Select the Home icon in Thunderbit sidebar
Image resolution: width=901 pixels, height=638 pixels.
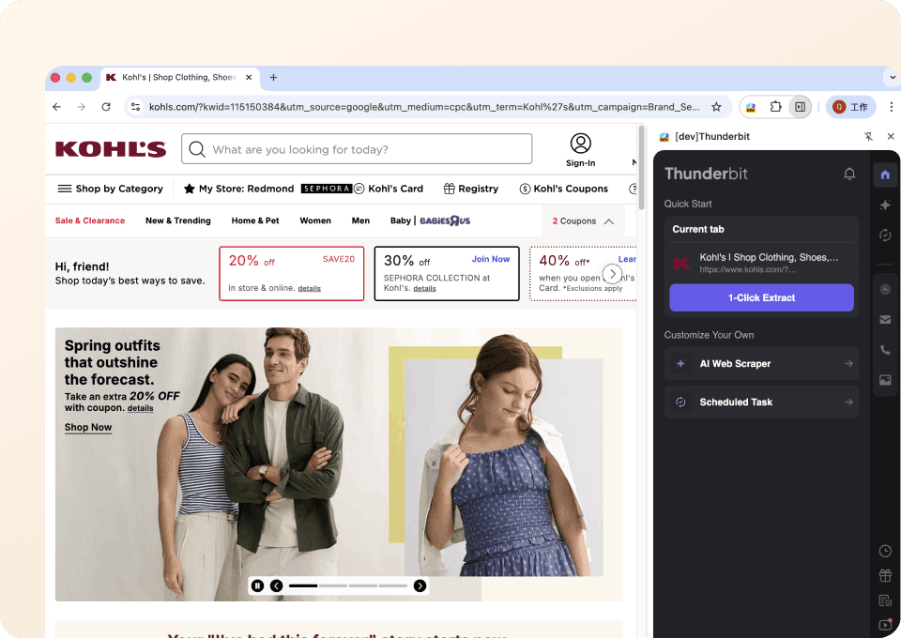[x=884, y=174]
